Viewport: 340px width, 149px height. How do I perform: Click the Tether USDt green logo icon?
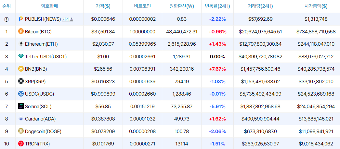click(21, 57)
